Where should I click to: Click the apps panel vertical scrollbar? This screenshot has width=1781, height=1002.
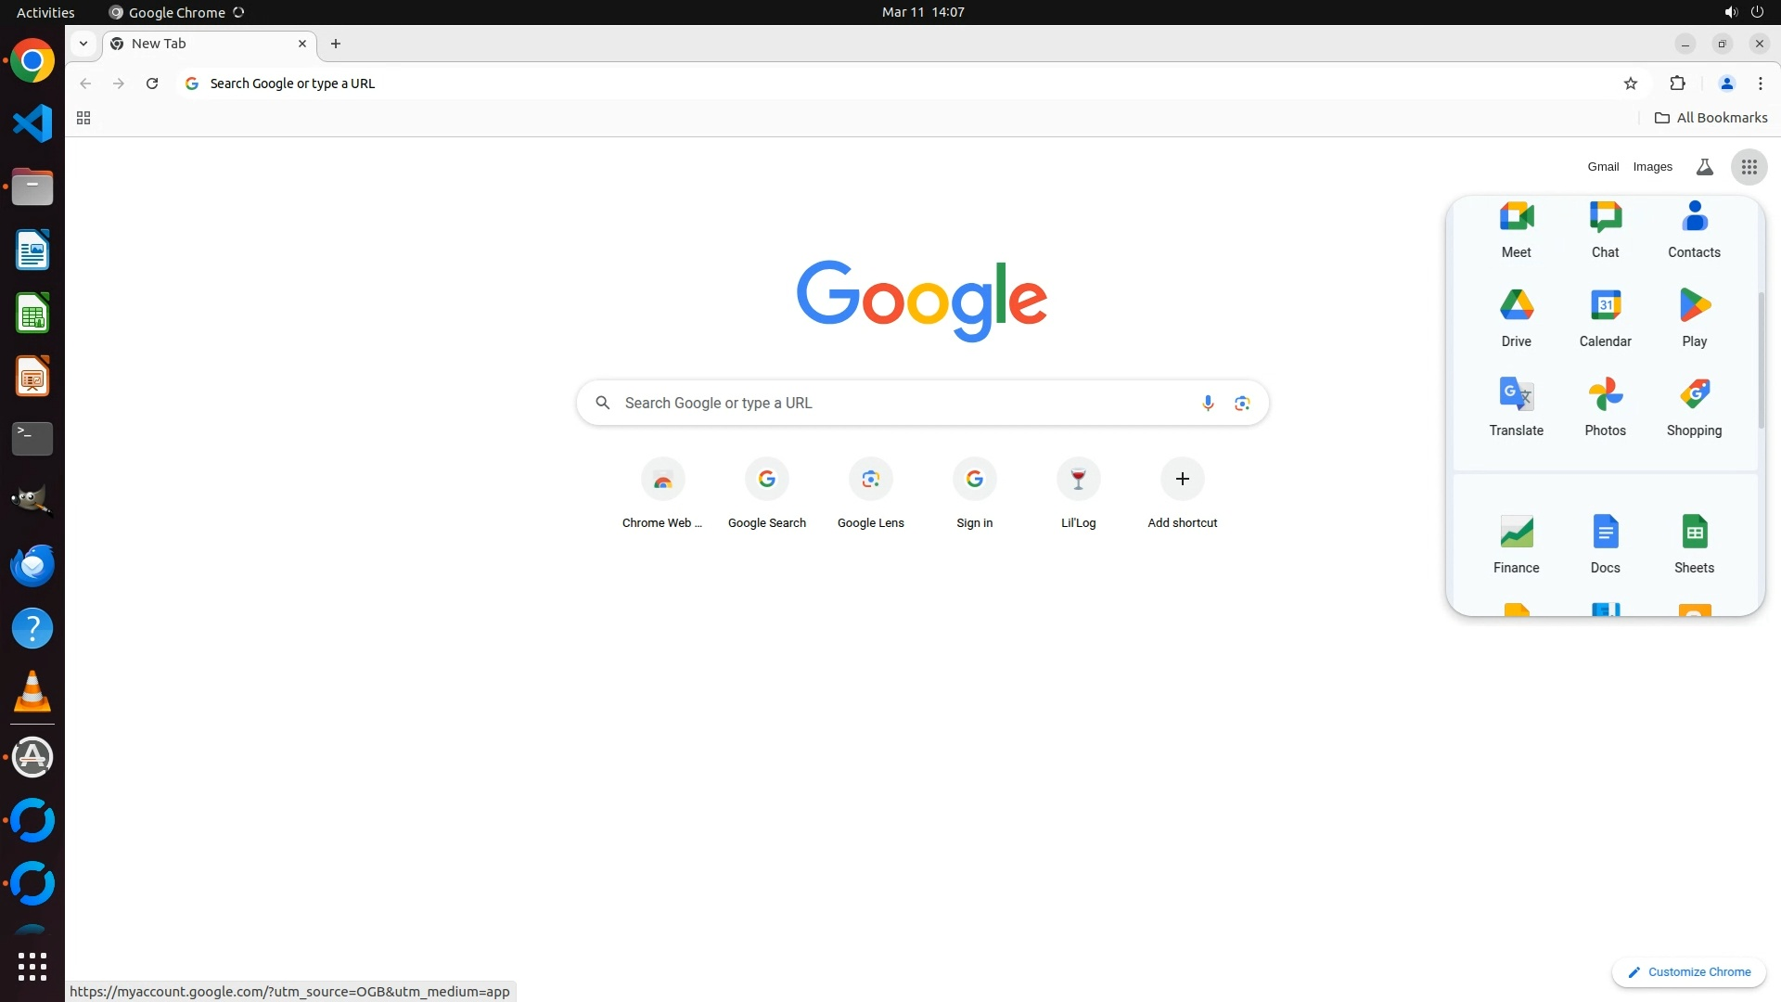click(x=1761, y=362)
